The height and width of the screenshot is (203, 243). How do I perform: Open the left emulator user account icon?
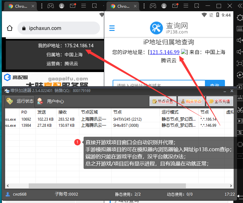(x=62, y=6)
